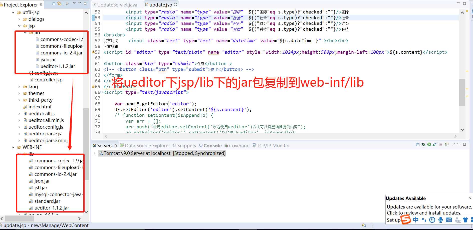
Task: Open Sogou soft keyboard
Action: [x=449, y=220]
